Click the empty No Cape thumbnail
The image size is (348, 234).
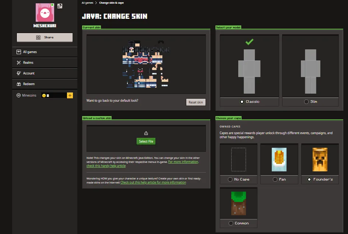(x=239, y=160)
